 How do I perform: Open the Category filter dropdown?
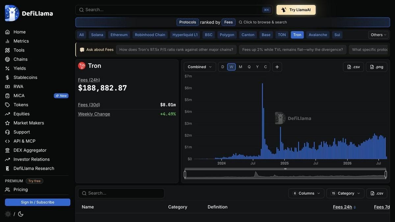[x=345, y=193]
